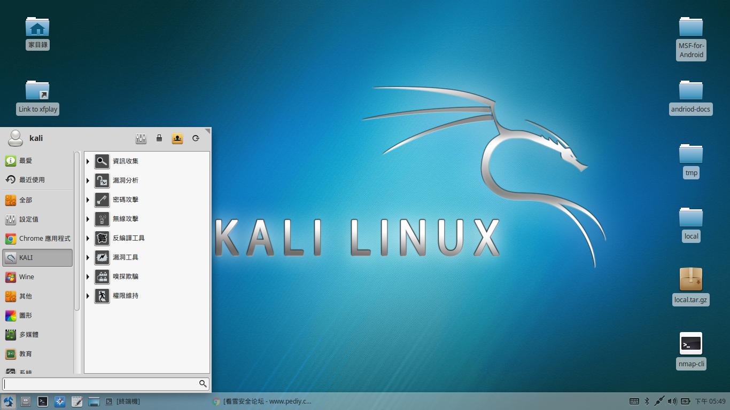
Task: Select the tmp desktop folder
Action: pyautogui.click(x=691, y=161)
